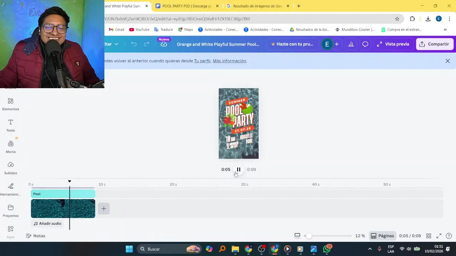Click the page thumbnails view icon left of zoom slider

297,236
